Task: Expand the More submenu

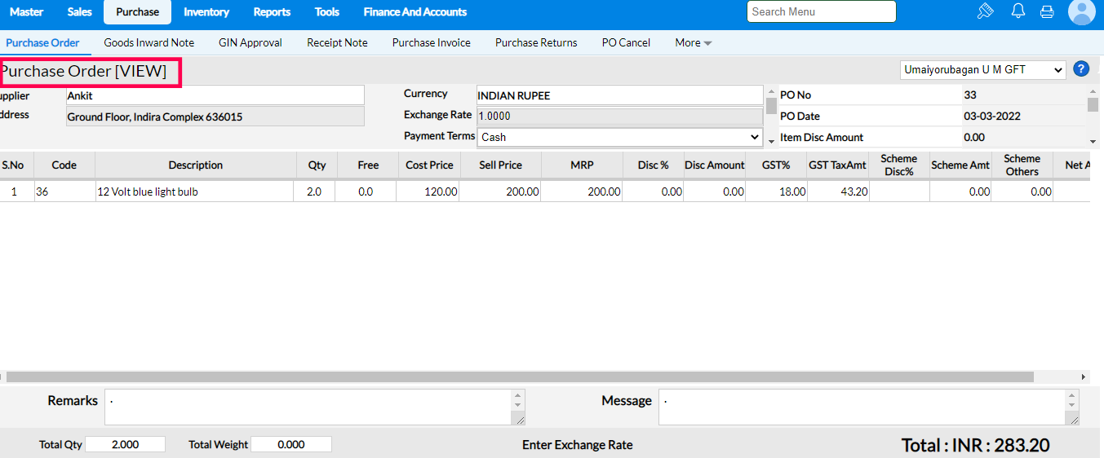Action: (693, 42)
